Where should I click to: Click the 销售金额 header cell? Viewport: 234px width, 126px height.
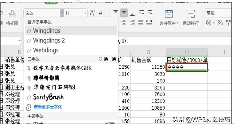point(148,60)
